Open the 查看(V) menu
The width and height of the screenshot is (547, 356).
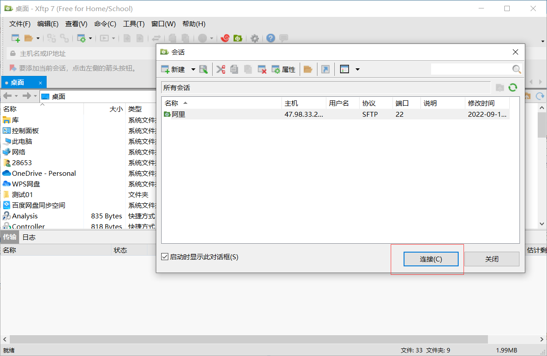click(76, 24)
